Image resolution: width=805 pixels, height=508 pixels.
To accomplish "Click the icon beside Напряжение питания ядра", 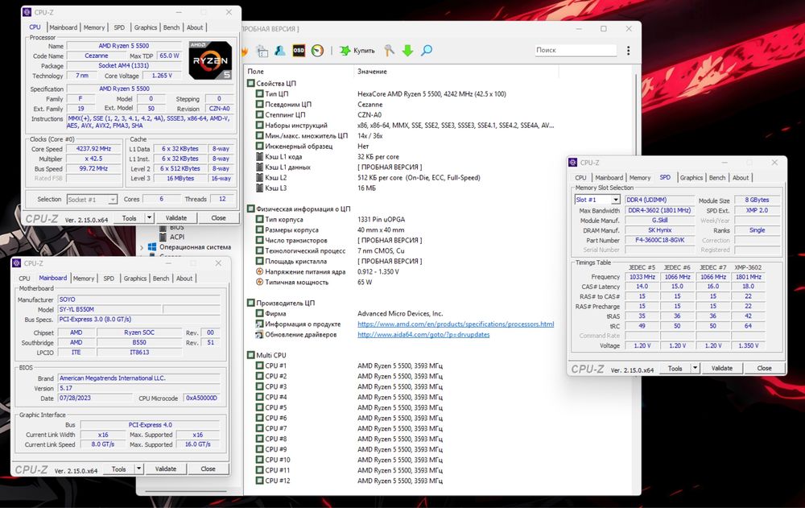I will (260, 272).
